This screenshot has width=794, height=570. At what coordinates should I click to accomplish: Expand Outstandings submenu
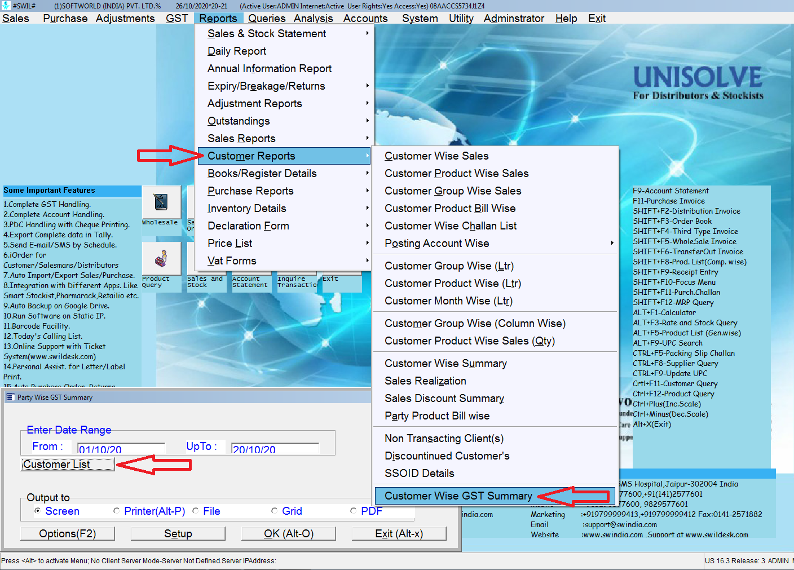284,121
